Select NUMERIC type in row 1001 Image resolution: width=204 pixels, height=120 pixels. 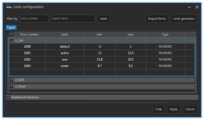pyautogui.click(x=165, y=53)
